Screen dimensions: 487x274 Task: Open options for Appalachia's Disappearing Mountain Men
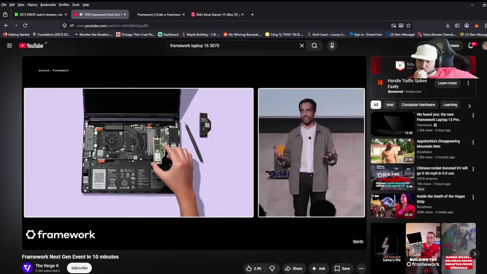click(473, 142)
